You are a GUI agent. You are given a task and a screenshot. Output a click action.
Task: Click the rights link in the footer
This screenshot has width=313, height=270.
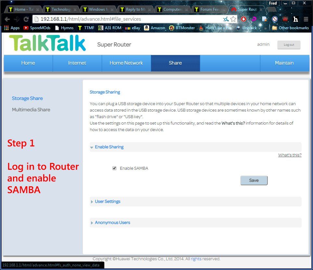pyautogui.click(x=196, y=259)
